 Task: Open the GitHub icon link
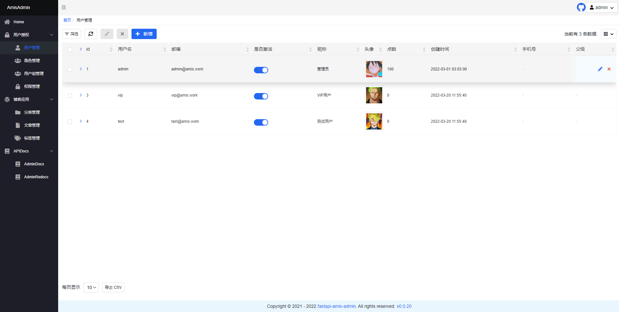(581, 7)
